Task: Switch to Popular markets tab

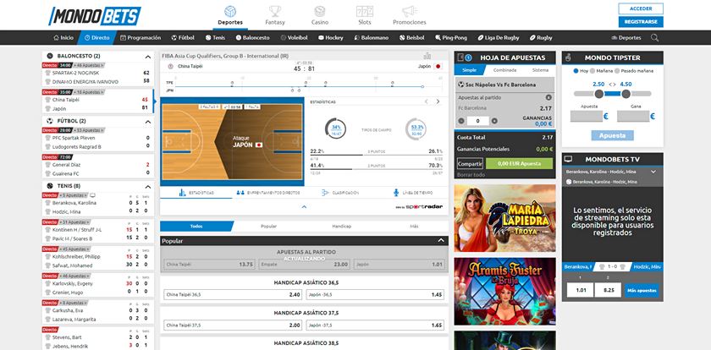Action: (269, 226)
